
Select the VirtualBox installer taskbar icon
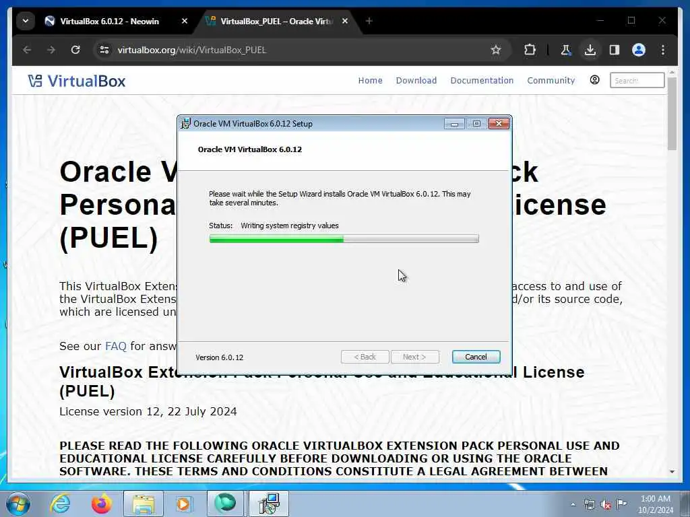[269, 504]
